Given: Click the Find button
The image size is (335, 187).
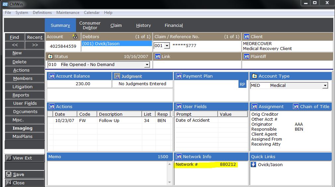Looking at the screenshot, I should [x=14, y=37].
